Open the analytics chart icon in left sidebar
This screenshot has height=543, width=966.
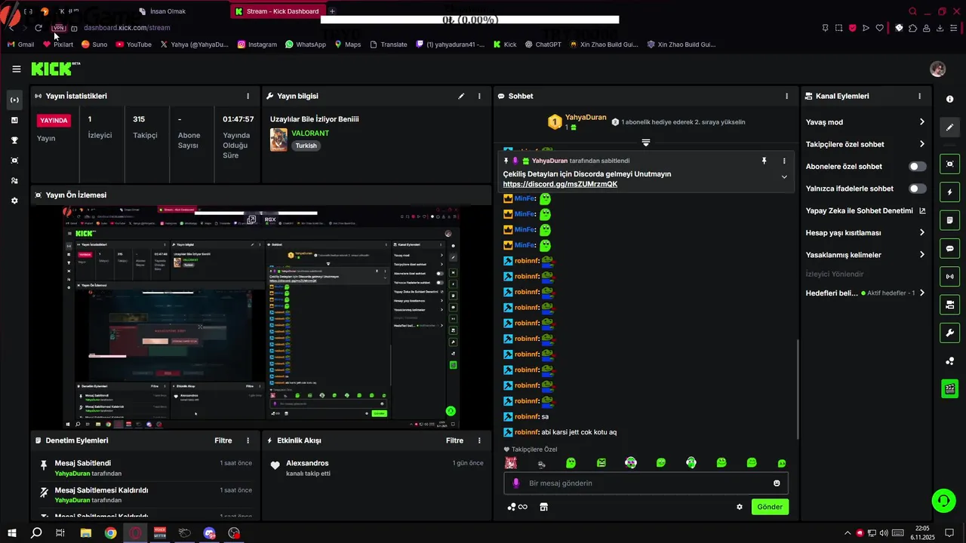pos(14,120)
